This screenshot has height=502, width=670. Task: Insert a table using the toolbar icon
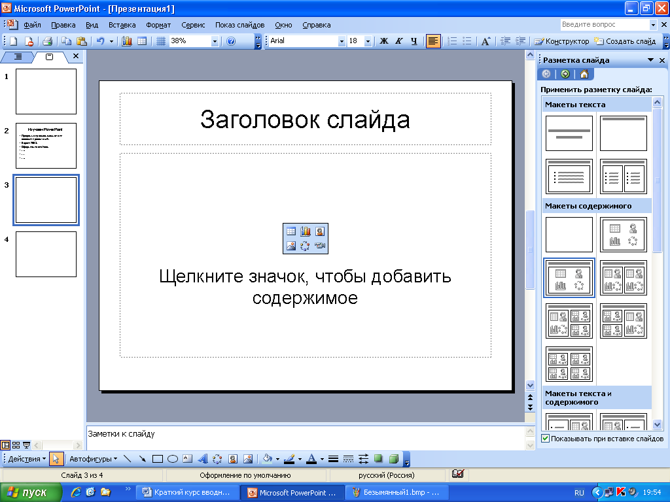click(x=142, y=41)
